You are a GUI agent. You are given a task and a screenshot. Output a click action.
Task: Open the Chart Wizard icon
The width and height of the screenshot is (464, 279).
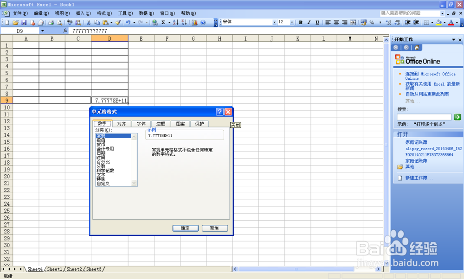pos(194,22)
